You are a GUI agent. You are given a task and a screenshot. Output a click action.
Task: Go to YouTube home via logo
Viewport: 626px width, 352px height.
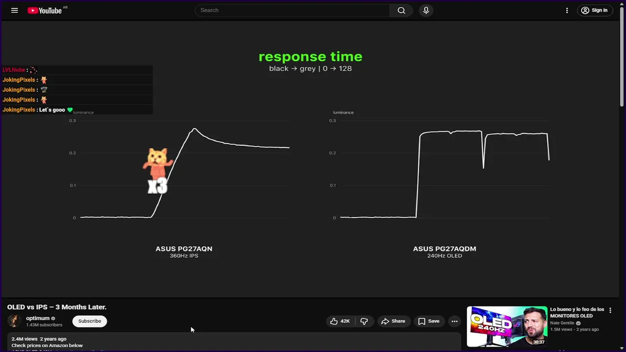(45, 10)
